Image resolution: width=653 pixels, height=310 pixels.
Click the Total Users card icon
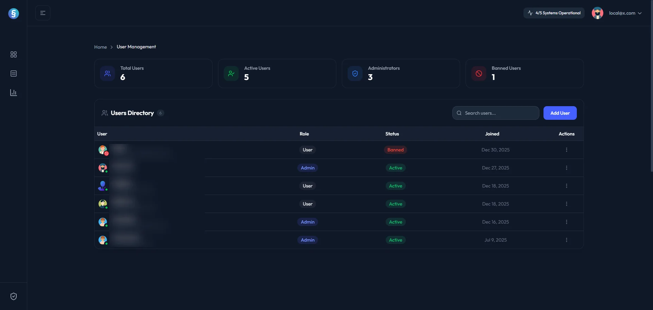coord(107,74)
